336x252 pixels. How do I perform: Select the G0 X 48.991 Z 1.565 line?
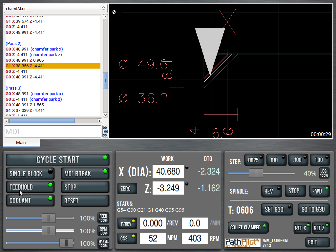pyautogui.click(x=25, y=105)
